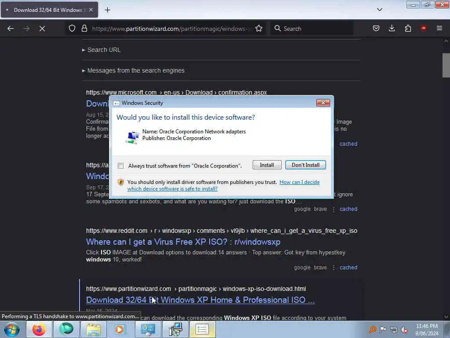Click the microsoft.com result URL text
Screen dimensions: 450x338
pyautogui.click(x=177, y=92)
